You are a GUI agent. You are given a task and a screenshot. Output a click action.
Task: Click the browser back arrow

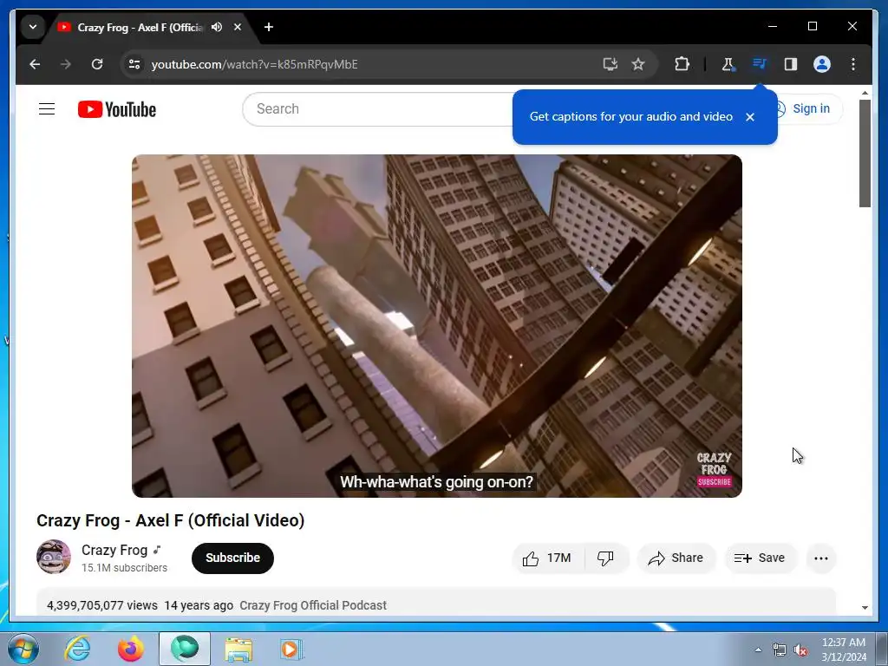tap(35, 64)
